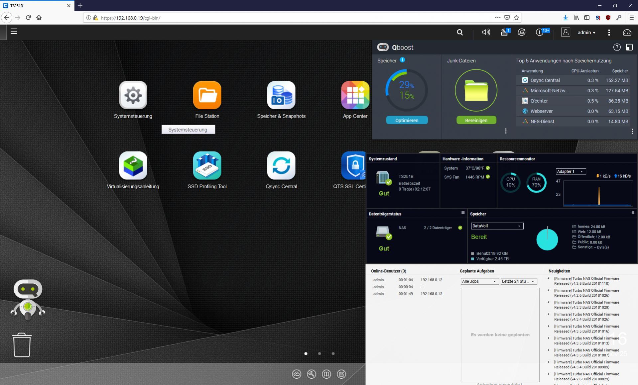Open Speicher widget list view icon
The width and height of the screenshot is (638, 385).
coord(632,213)
